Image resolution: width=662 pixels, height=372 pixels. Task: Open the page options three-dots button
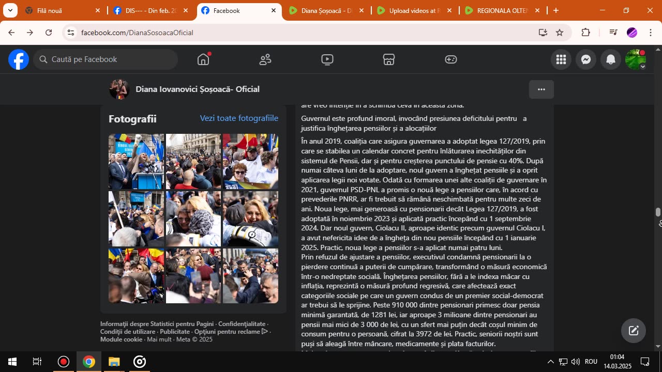point(541,89)
